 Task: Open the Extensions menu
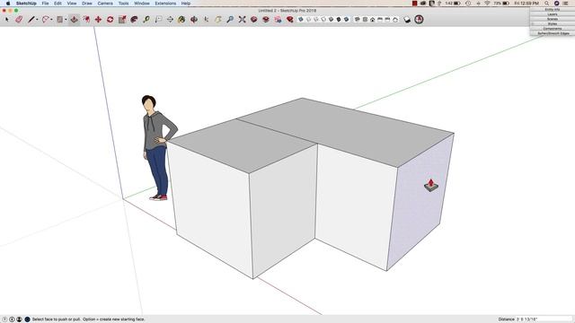pyautogui.click(x=165, y=4)
